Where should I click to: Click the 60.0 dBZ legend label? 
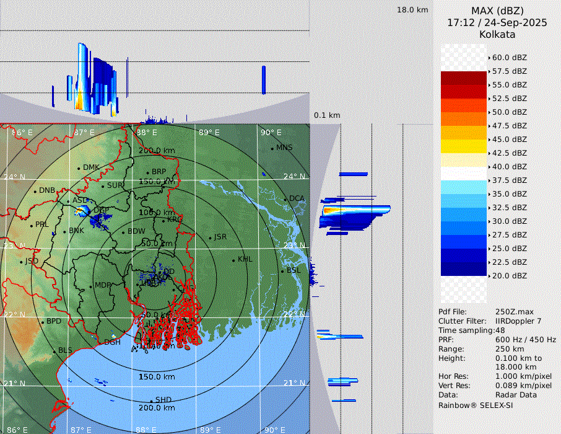pos(509,58)
